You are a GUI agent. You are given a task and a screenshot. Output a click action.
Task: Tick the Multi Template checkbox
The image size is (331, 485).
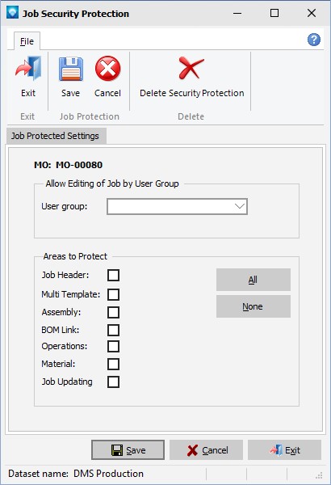point(113,294)
